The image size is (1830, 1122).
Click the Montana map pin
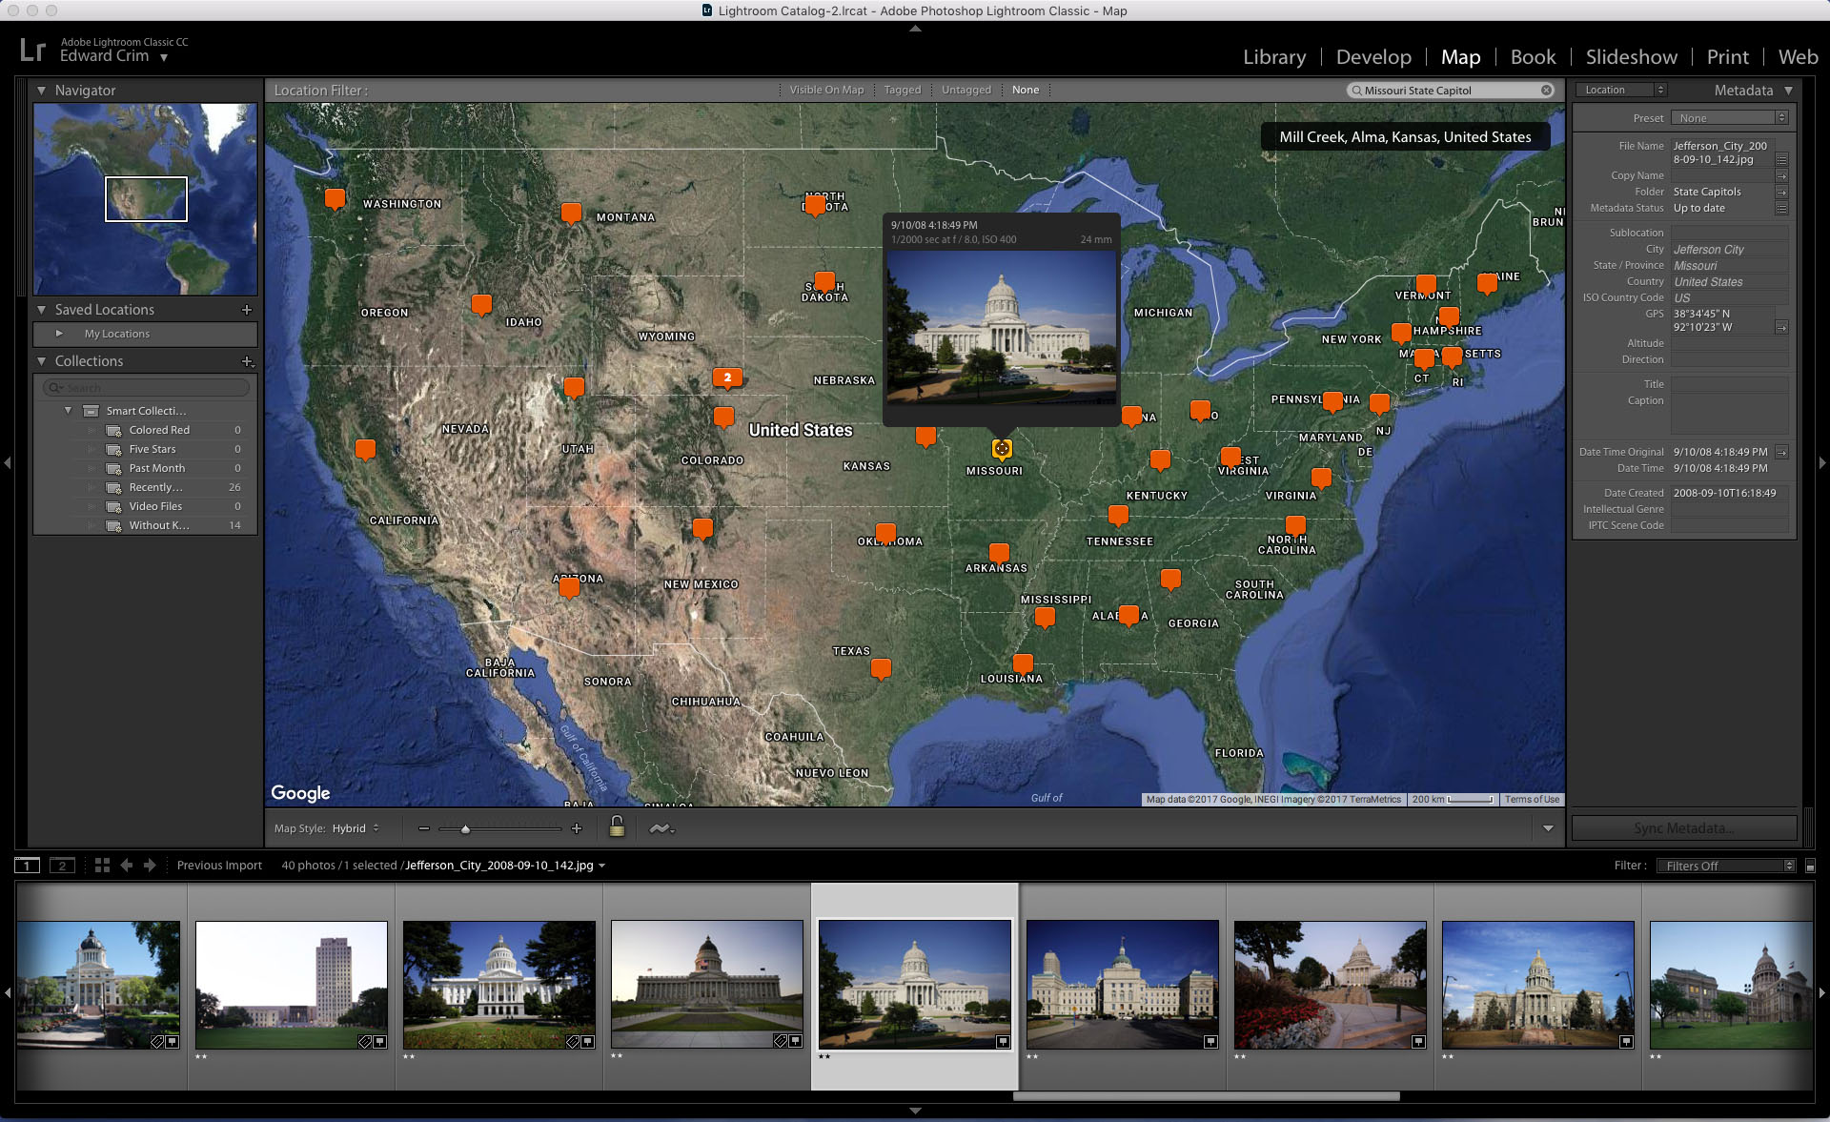click(x=571, y=213)
